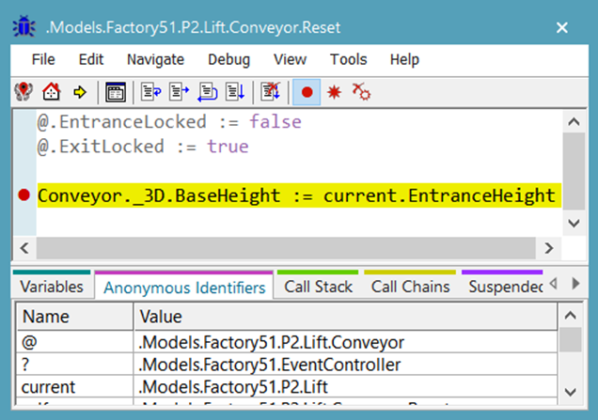598x420 pixels.
Task: Toggle breakpoint dot on Conveyor._3D.BaseHeight line
Action: point(24,196)
